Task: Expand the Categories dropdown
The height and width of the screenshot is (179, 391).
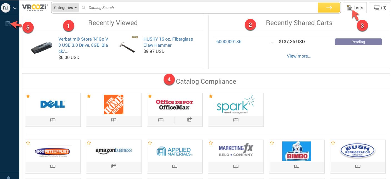Action: [x=65, y=8]
